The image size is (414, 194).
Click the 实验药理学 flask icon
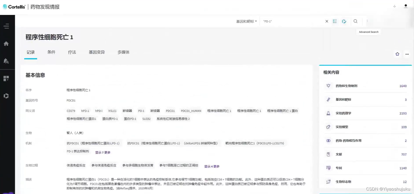329,113
